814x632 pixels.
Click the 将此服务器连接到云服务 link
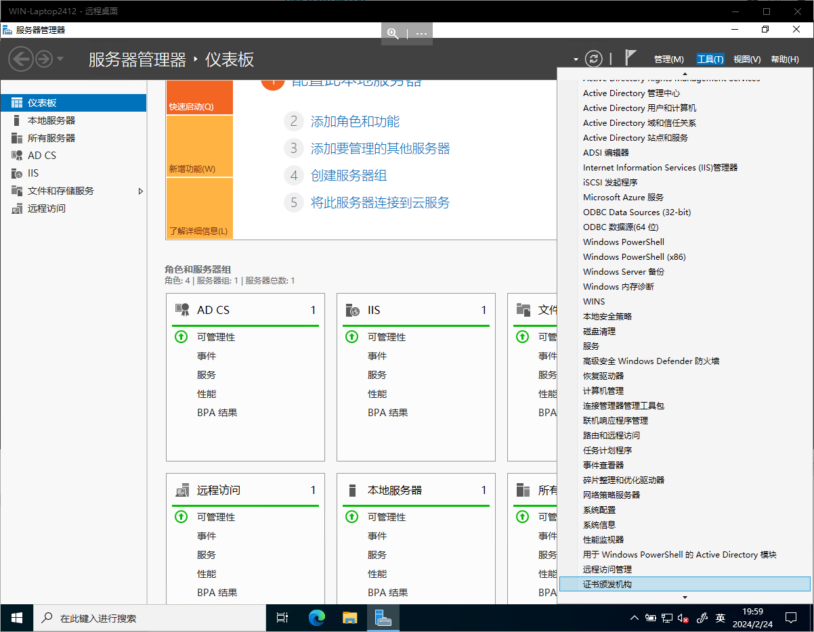coord(380,203)
